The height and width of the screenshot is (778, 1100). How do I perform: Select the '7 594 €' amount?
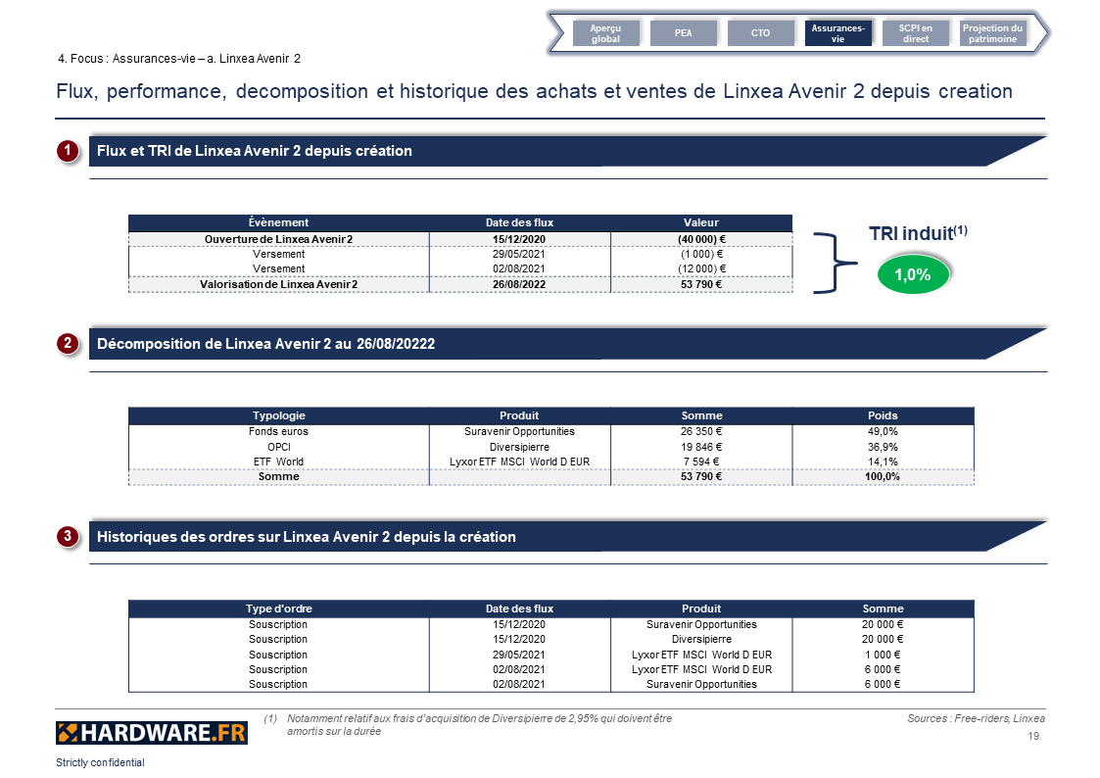[700, 462]
